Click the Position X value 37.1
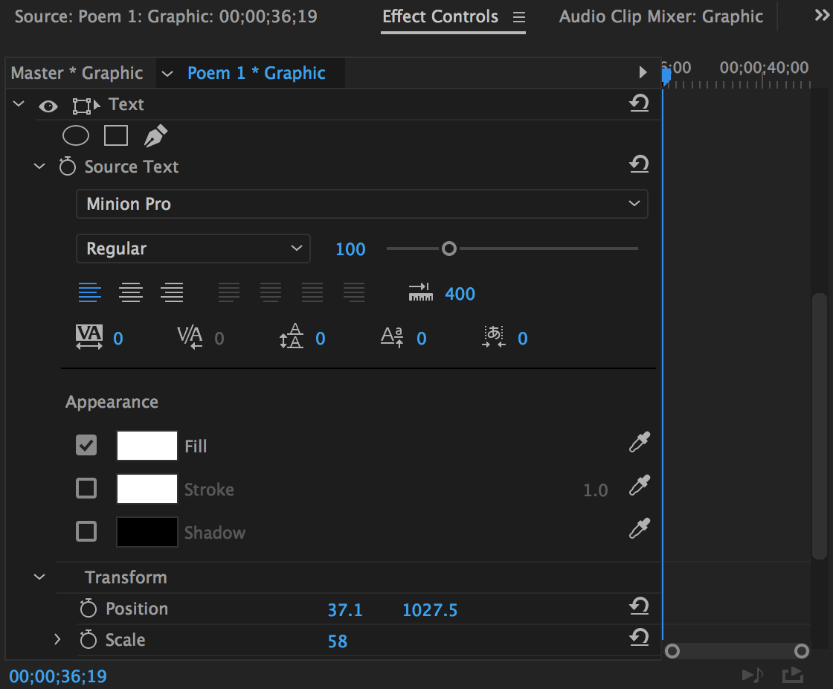This screenshot has height=689, width=833. click(345, 610)
